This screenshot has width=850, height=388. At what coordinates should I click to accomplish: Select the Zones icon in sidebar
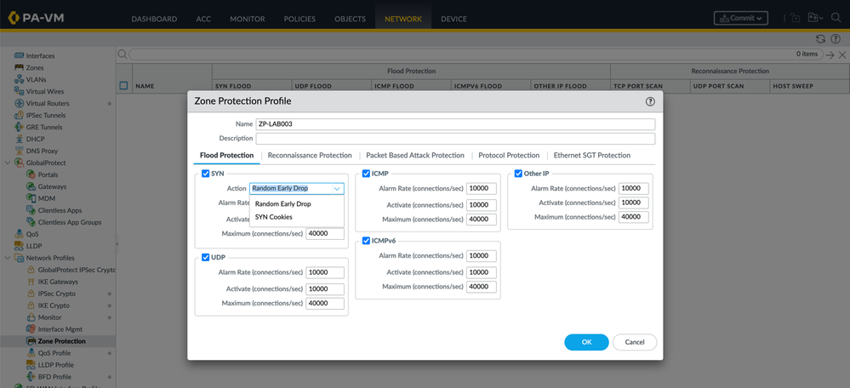pos(19,67)
